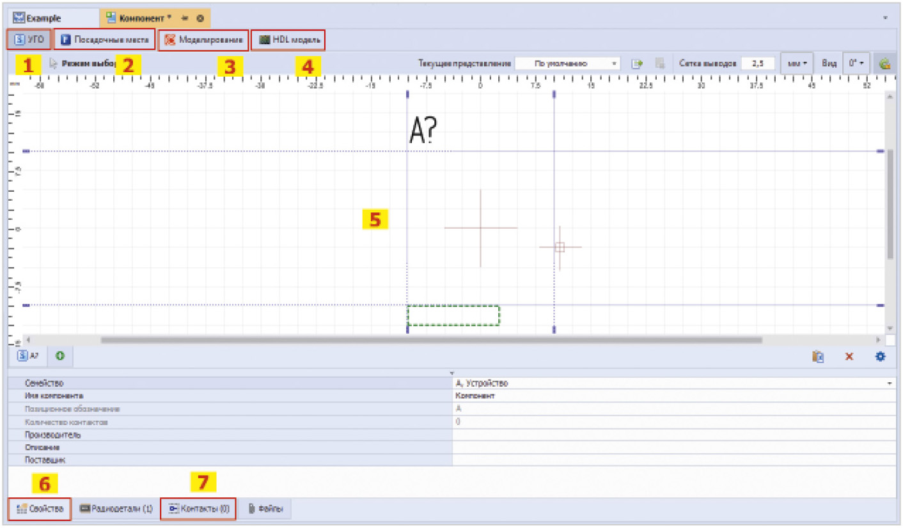Select the Количество контактов property row
This screenshot has height=528, width=903.
click(x=452, y=422)
